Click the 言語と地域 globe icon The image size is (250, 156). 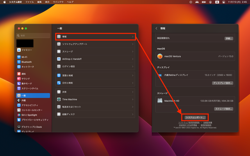[59, 75]
